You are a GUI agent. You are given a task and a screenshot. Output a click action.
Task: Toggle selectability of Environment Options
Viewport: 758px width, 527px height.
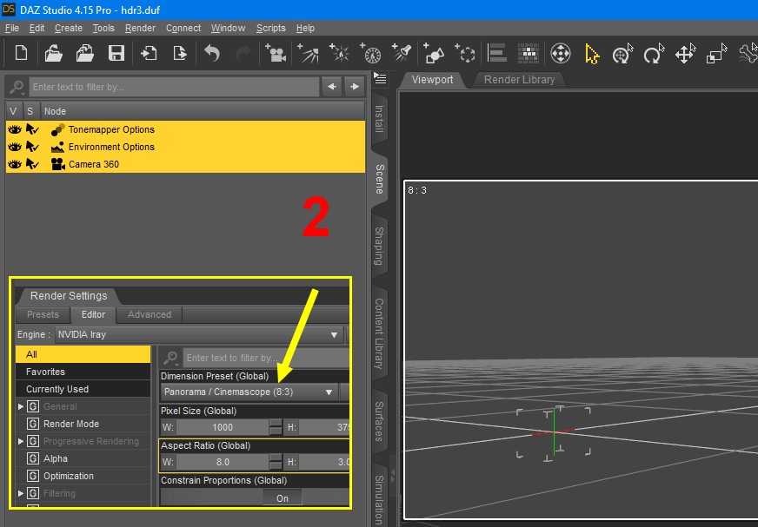click(x=32, y=147)
